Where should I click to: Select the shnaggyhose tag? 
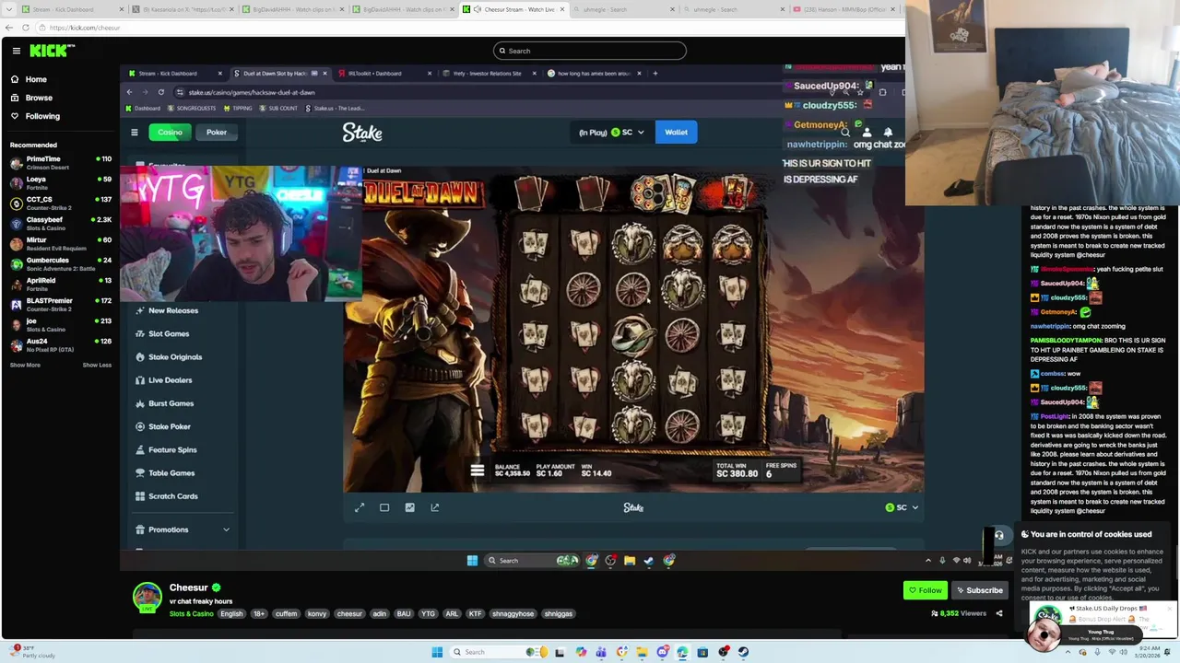pyautogui.click(x=513, y=613)
